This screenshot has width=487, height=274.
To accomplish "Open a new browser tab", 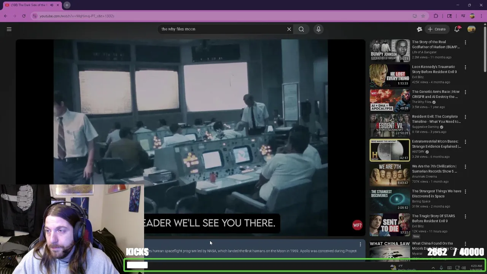I will point(67,5).
